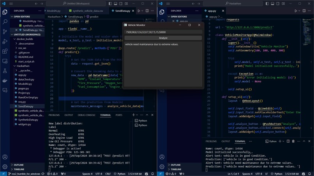Toggle secondary sidebar in left title bar
This screenshot has height=176, width=314.
(121, 3)
